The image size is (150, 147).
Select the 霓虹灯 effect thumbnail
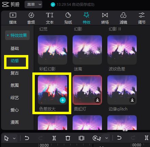point(87,90)
